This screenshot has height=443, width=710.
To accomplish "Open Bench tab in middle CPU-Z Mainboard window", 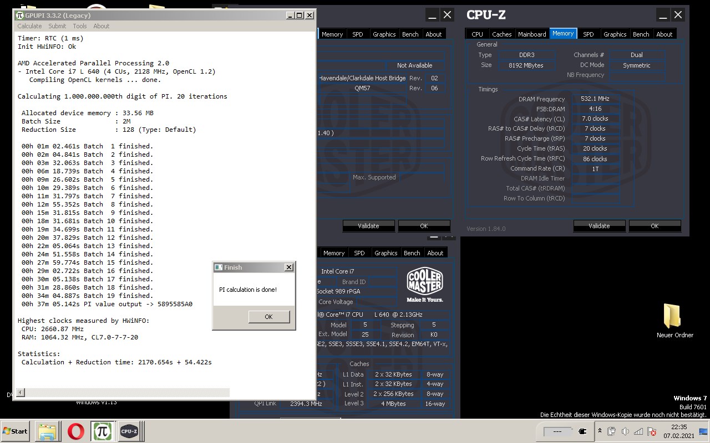I will pyautogui.click(x=410, y=34).
